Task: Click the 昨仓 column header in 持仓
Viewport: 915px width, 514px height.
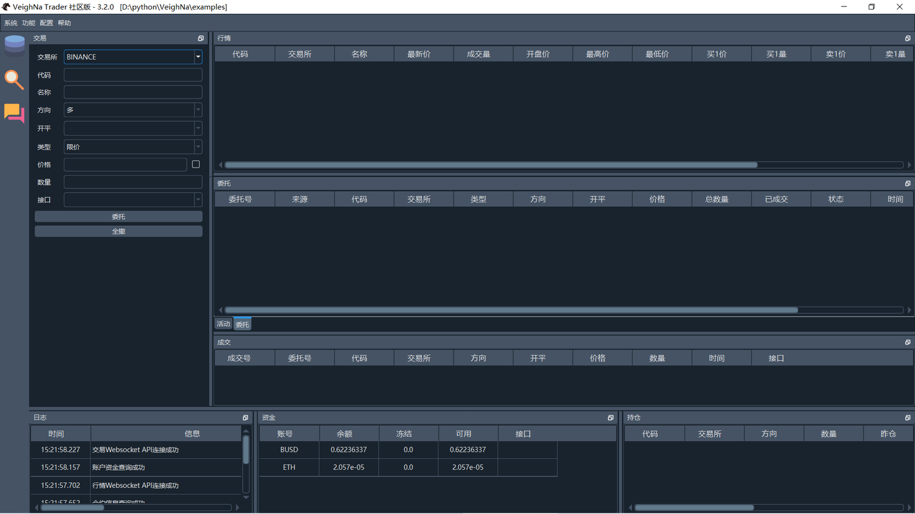Action: (888, 434)
